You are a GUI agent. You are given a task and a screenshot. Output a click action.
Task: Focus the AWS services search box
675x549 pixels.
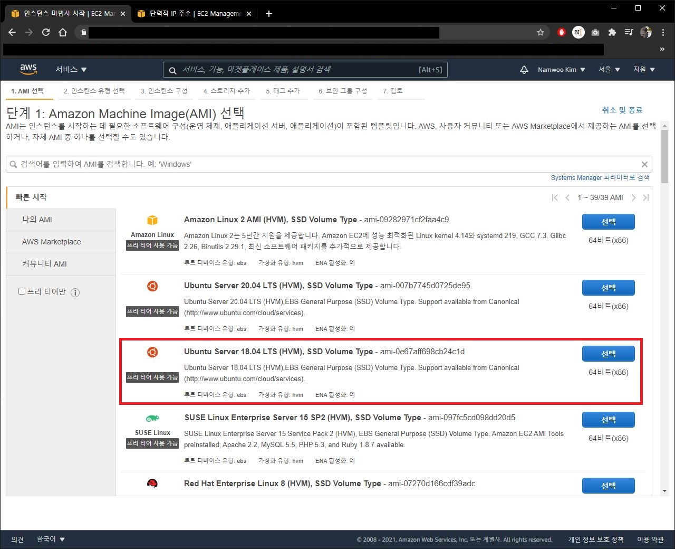(x=305, y=70)
